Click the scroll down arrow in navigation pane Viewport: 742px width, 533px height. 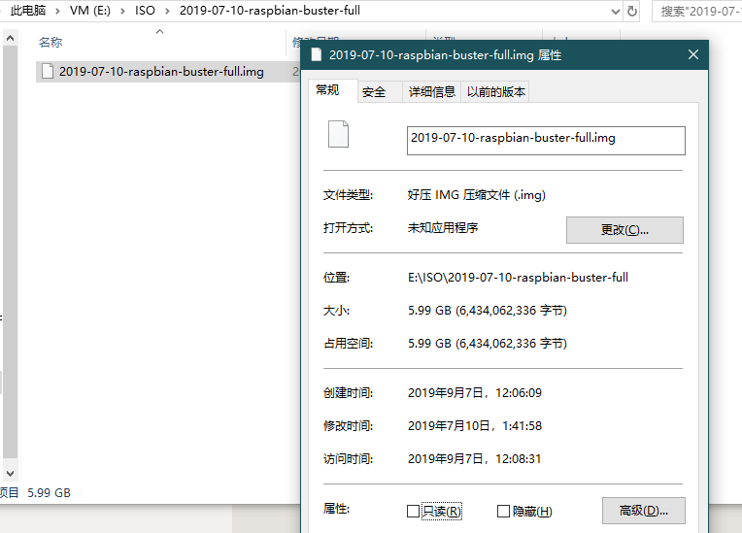pos(10,473)
